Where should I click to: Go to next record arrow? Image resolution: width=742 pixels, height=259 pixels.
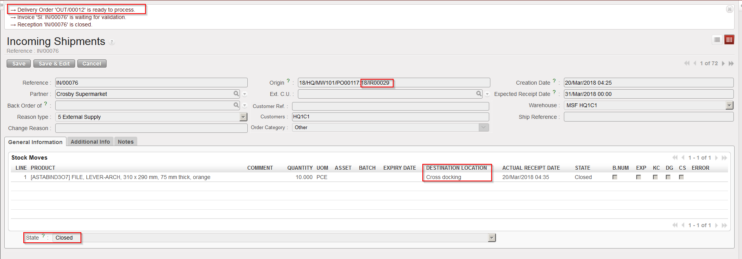pos(723,64)
